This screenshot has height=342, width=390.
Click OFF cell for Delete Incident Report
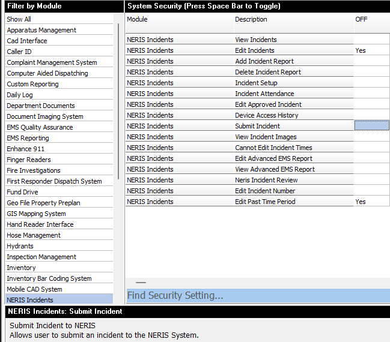(372, 72)
